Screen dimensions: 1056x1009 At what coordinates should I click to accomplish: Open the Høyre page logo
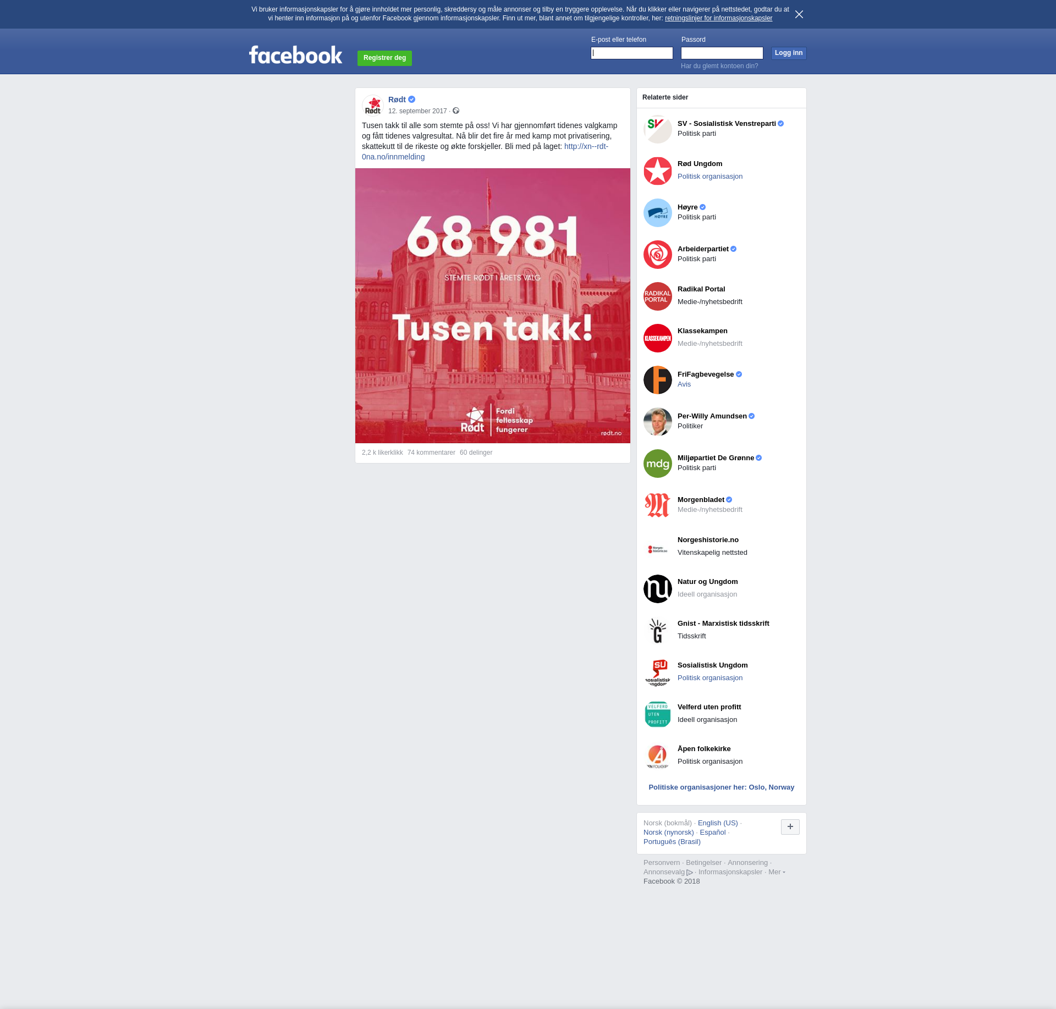[x=658, y=213]
